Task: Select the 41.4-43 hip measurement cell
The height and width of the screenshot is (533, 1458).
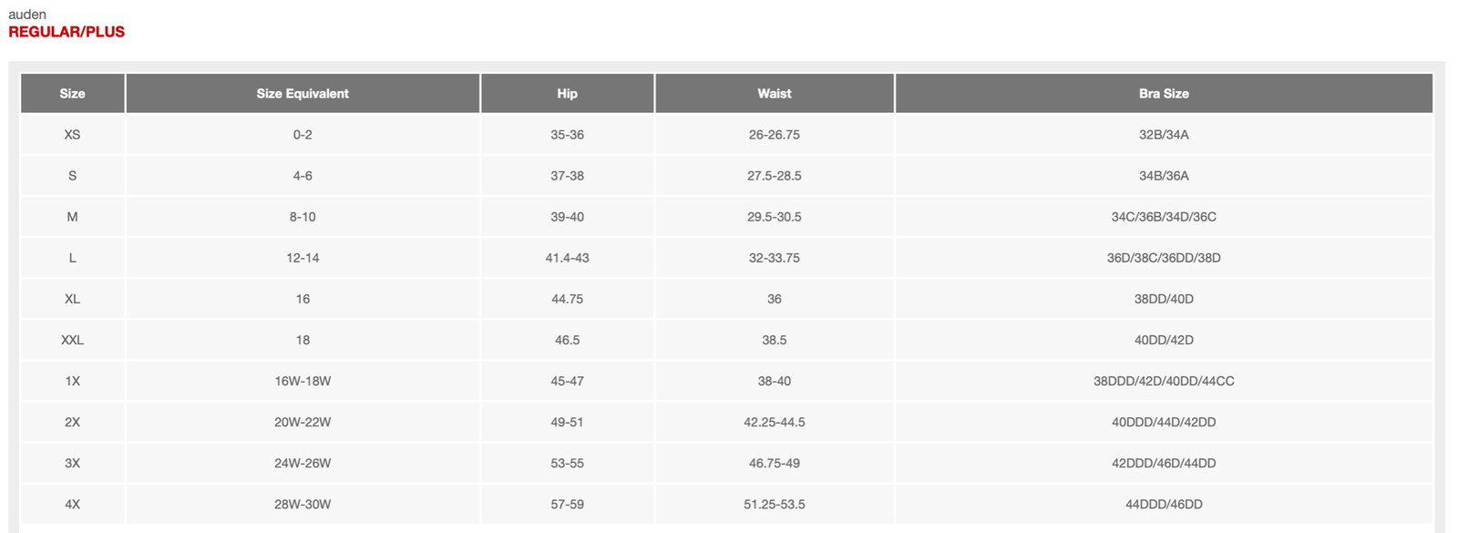Action: click(x=567, y=258)
